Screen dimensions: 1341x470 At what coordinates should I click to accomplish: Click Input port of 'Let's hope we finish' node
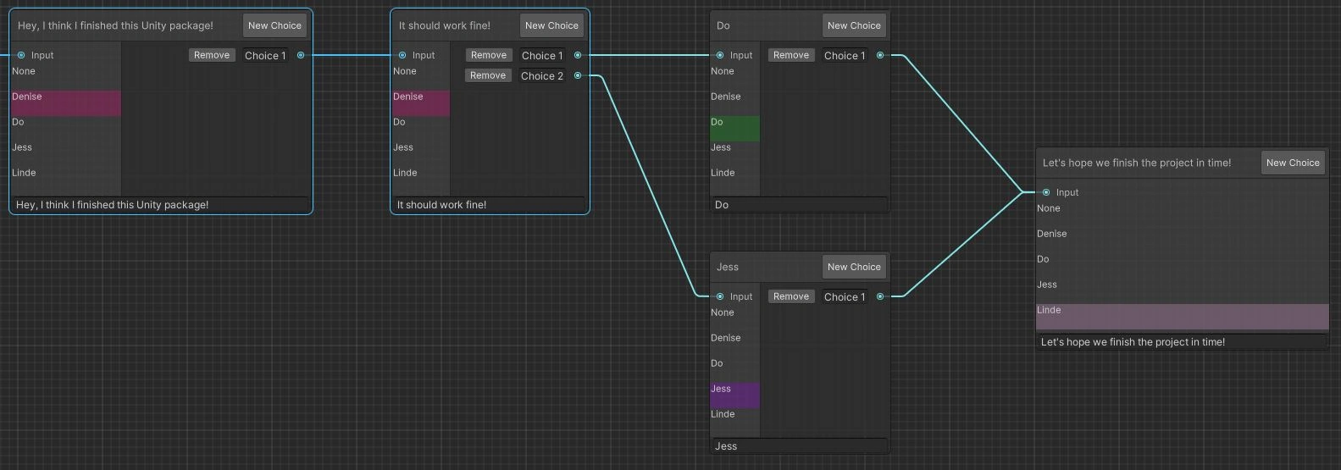[x=1046, y=192]
